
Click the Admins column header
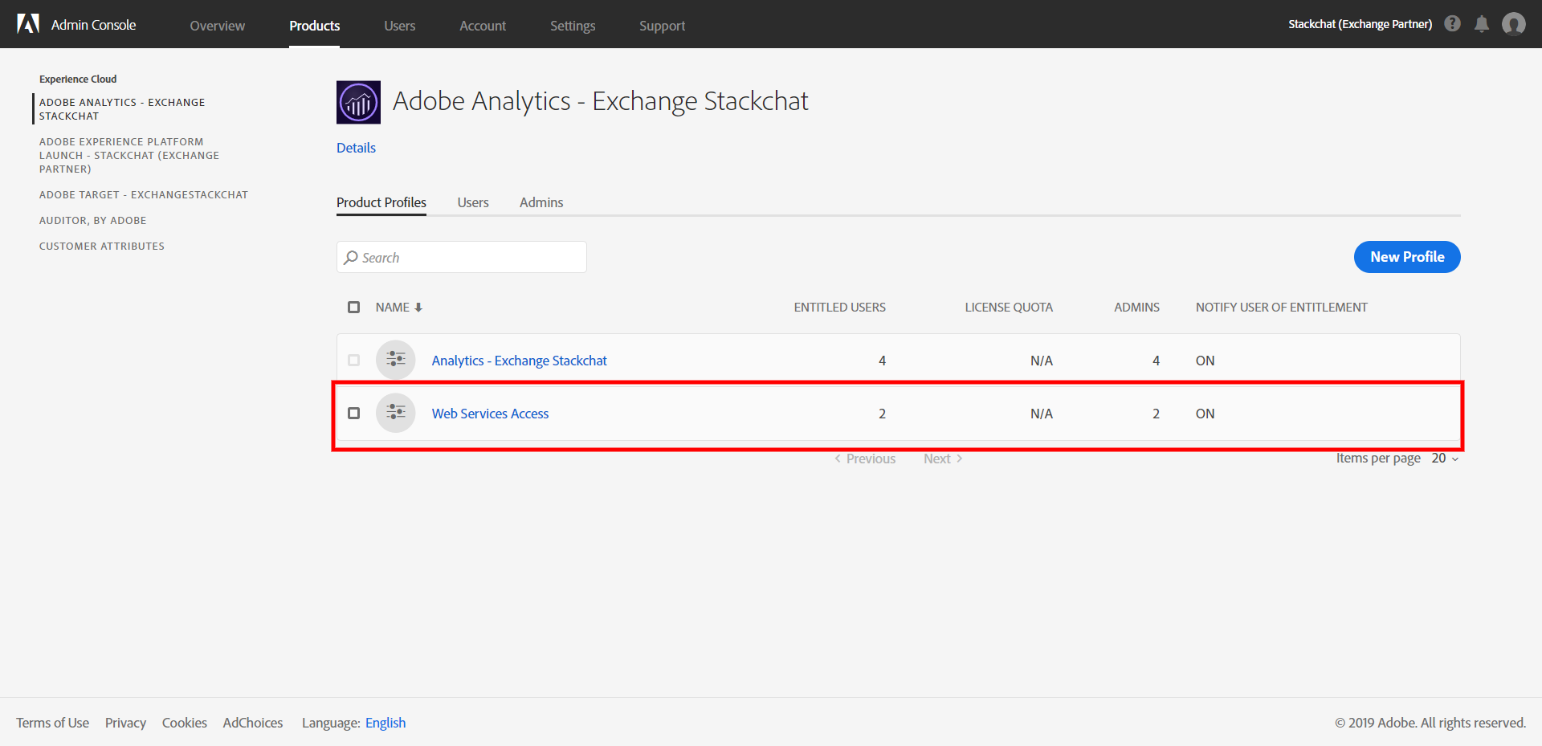(x=1136, y=308)
